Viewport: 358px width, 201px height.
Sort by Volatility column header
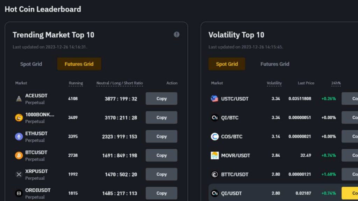[x=274, y=83]
